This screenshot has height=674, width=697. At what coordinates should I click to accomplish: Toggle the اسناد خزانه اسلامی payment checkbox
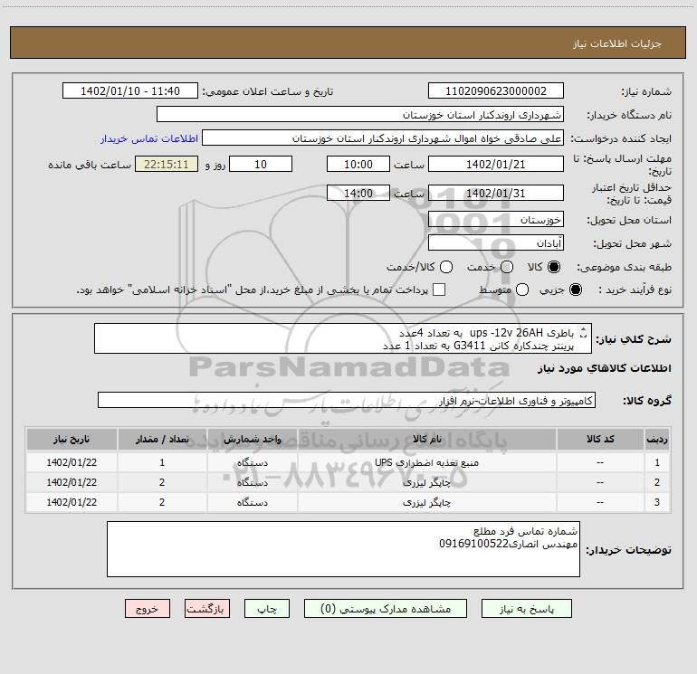439,290
